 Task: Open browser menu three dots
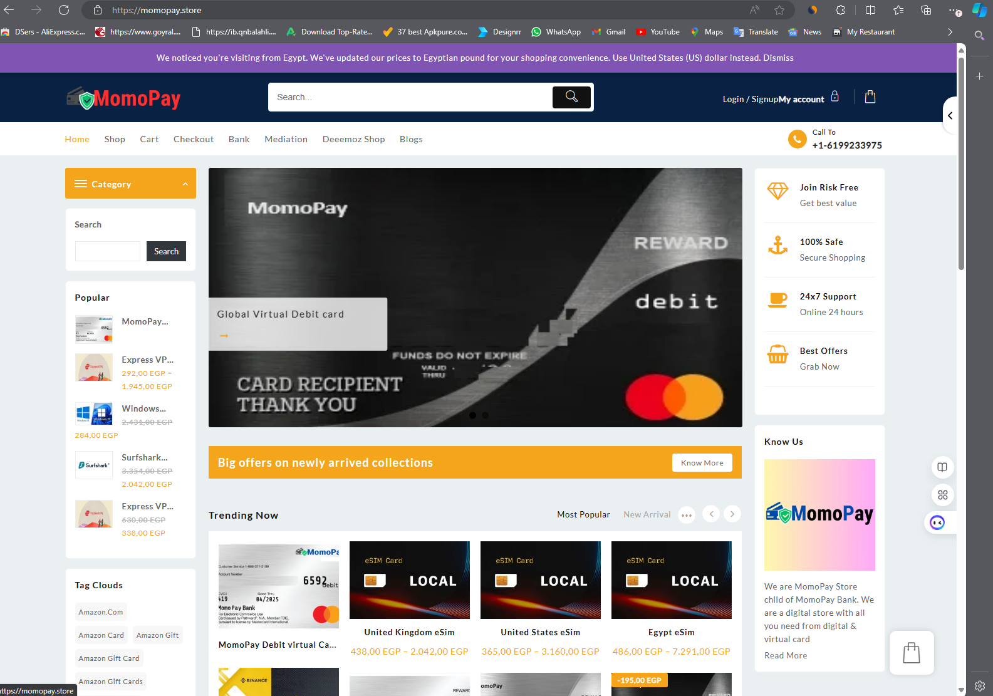[x=954, y=10]
